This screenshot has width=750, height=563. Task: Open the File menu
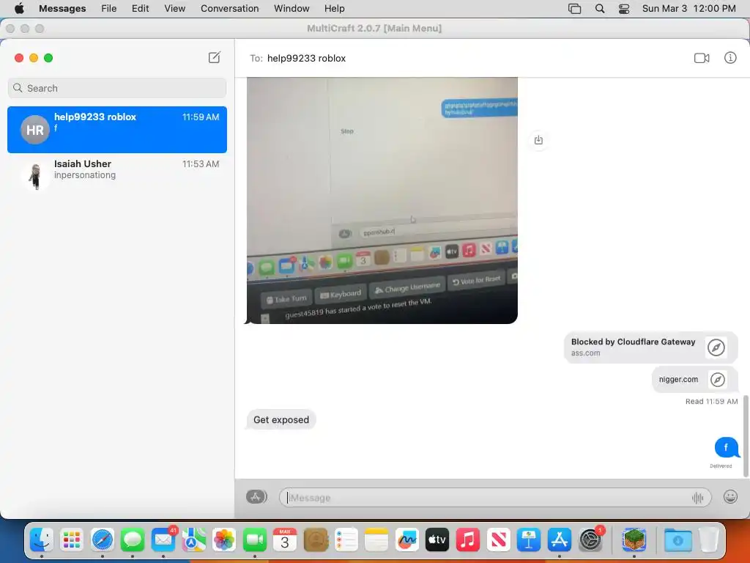(x=108, y=8)
